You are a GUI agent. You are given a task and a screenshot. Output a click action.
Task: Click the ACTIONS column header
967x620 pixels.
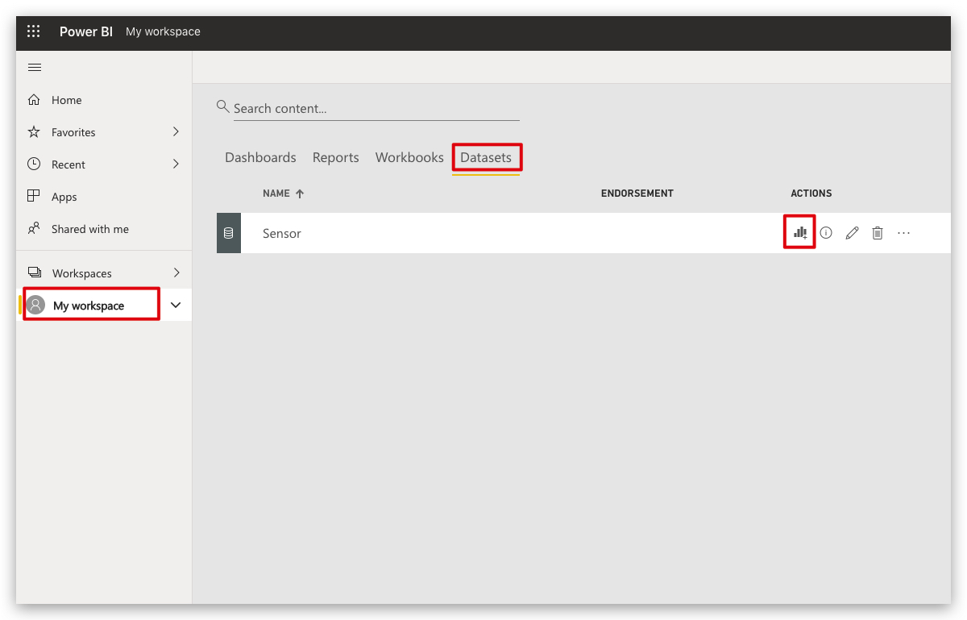point(811,193)
